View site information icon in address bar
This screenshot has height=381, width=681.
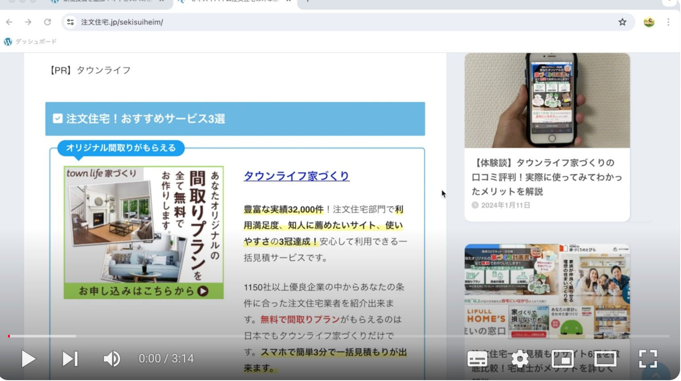70,22
